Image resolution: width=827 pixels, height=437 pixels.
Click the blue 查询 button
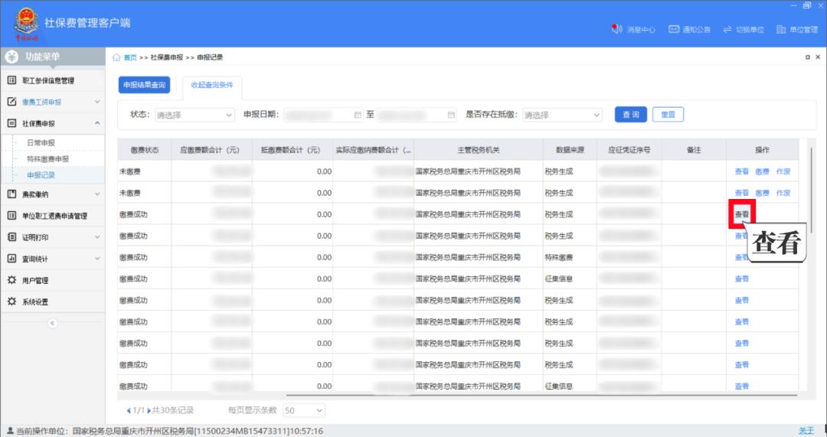[630, 114]
